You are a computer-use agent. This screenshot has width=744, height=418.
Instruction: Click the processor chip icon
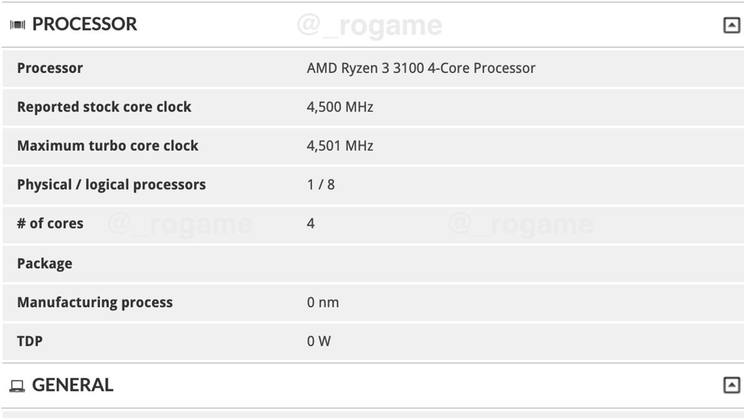[18, 25]
